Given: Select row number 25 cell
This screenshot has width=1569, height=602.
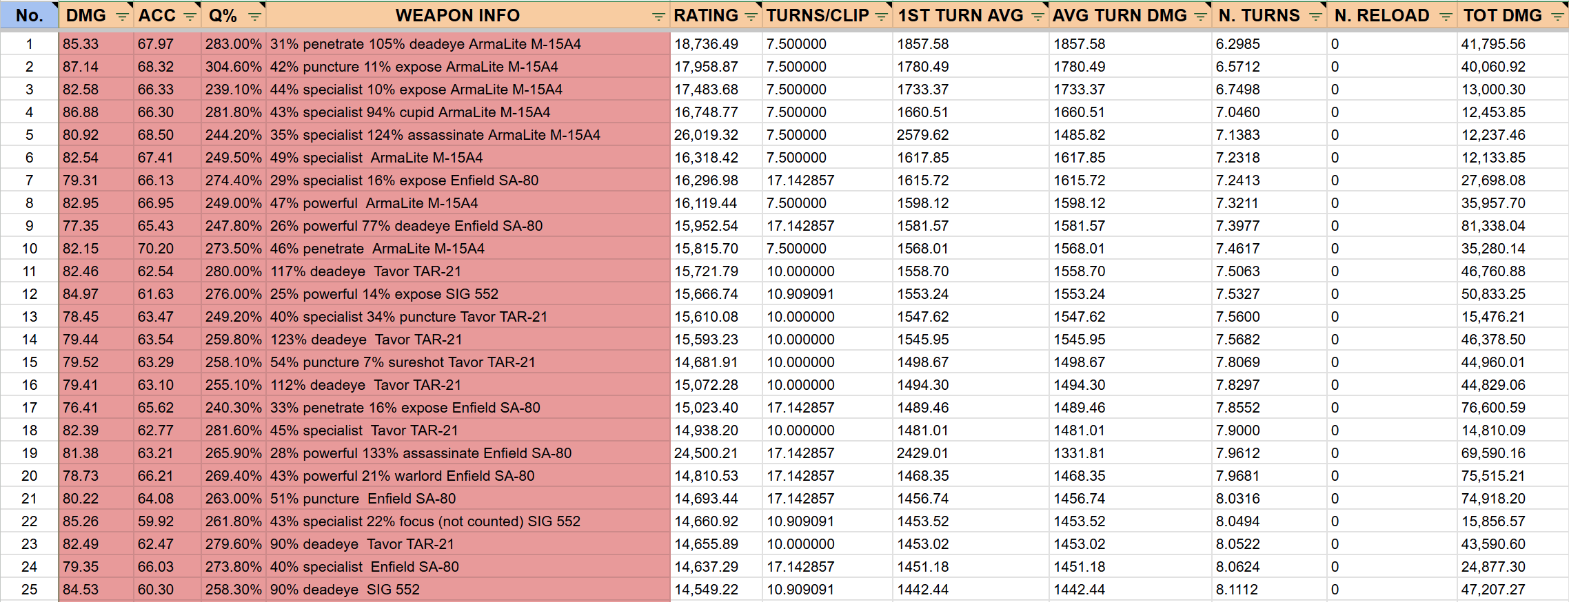Looking at the screenshot, I should coord(29,590).
